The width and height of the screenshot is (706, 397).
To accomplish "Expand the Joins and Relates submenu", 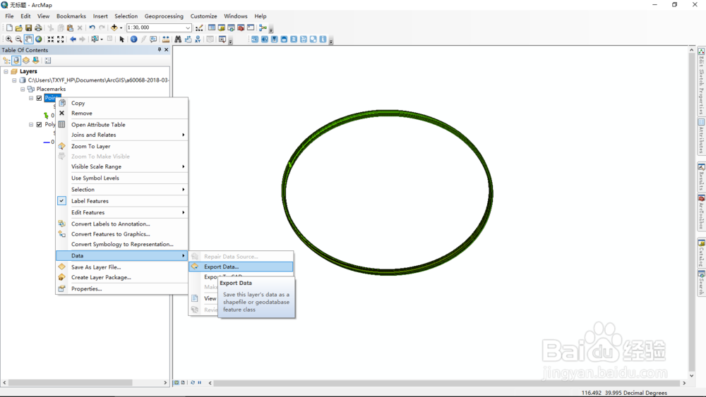I will (121, 135).
